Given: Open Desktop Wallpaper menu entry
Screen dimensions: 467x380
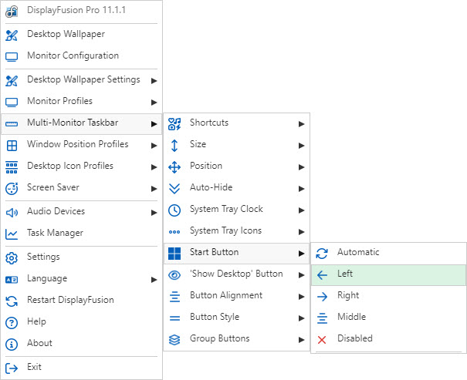Looking at the screenshot, I should click(82, 35).
